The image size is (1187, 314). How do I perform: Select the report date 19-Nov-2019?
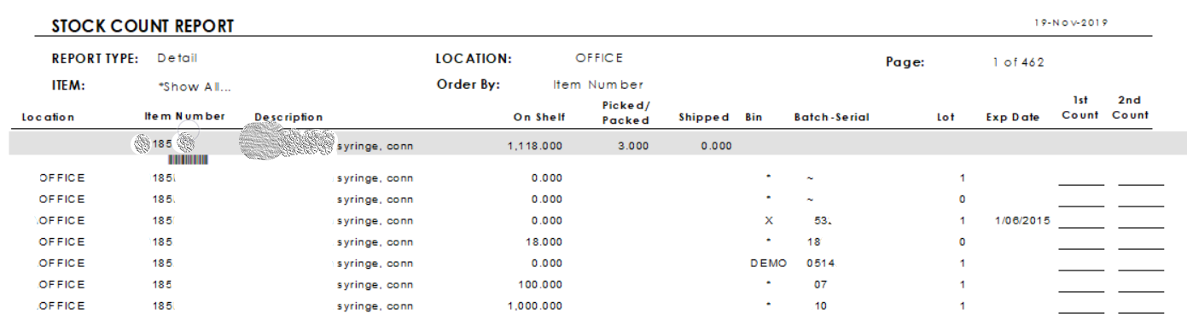[1071, 23]
